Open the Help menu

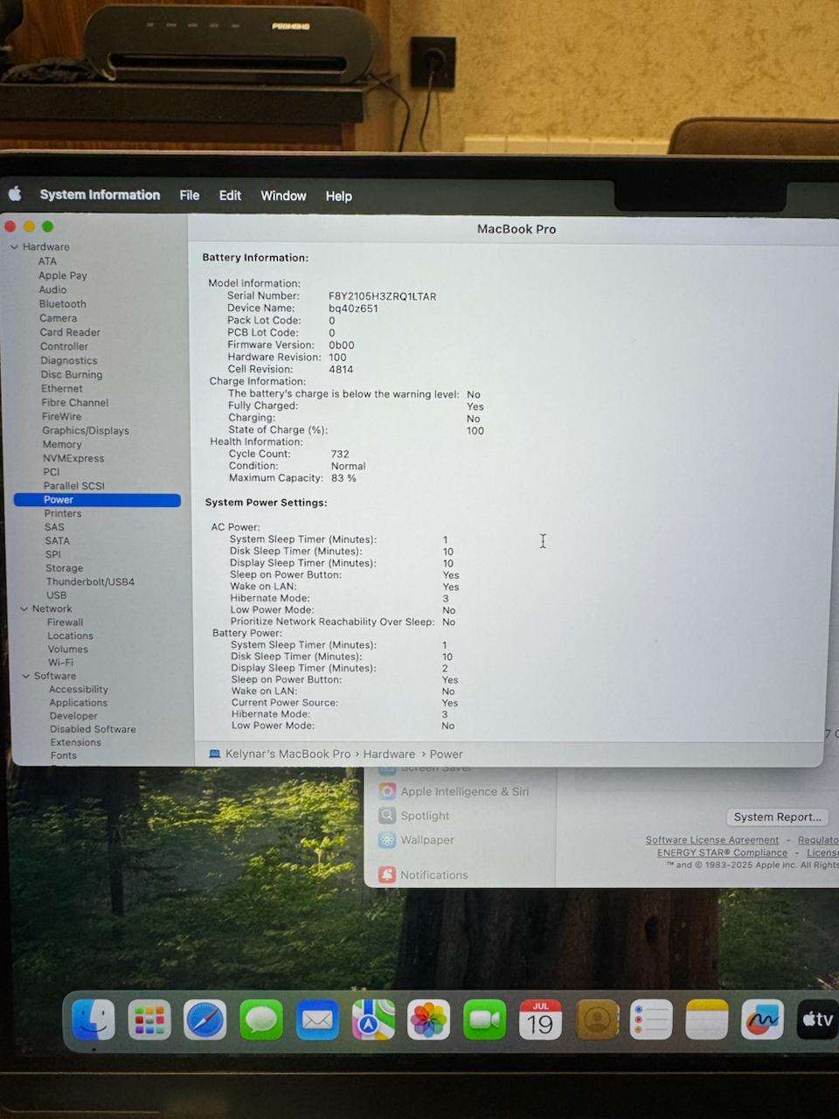coord(339,196)
